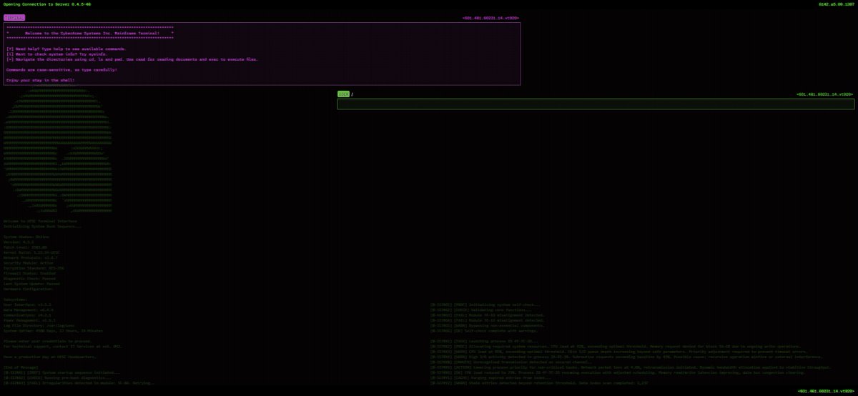Click the '0142.a5.09.1307' code at top right
The image size is (858, 396).
click(837, 4)
